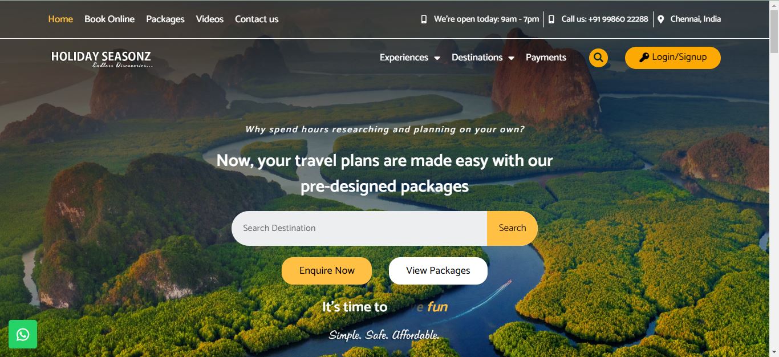Expand the Experiences dropdown arrow
The width and height of the screenshot is (779, 357).
click(437, 58)
